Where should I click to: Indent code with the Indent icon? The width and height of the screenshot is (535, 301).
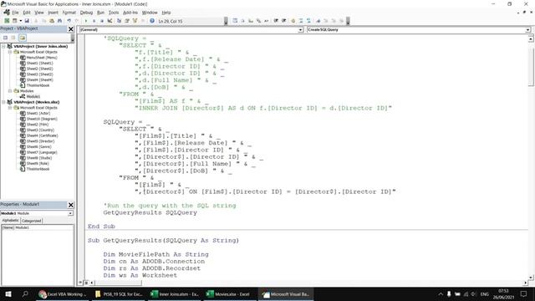(x=276, y=21)
